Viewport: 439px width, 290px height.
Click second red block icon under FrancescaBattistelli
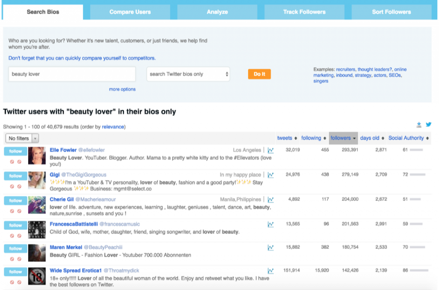pos(19,236)
